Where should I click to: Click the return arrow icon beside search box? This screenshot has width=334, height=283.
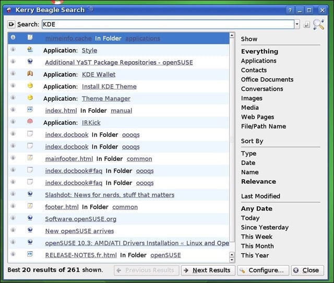click(x=306, y=25)
